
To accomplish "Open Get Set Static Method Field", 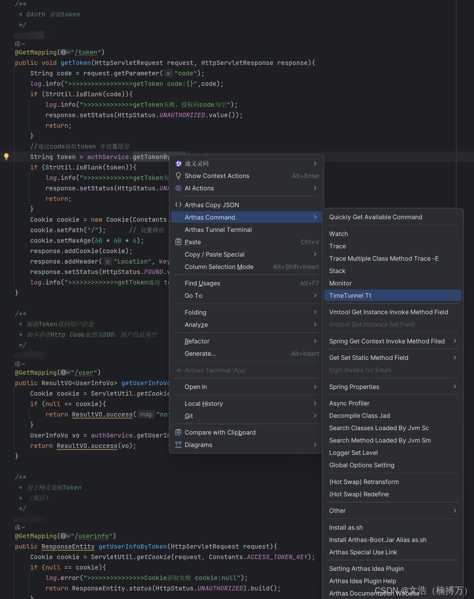I will click(x=393, y=358).
